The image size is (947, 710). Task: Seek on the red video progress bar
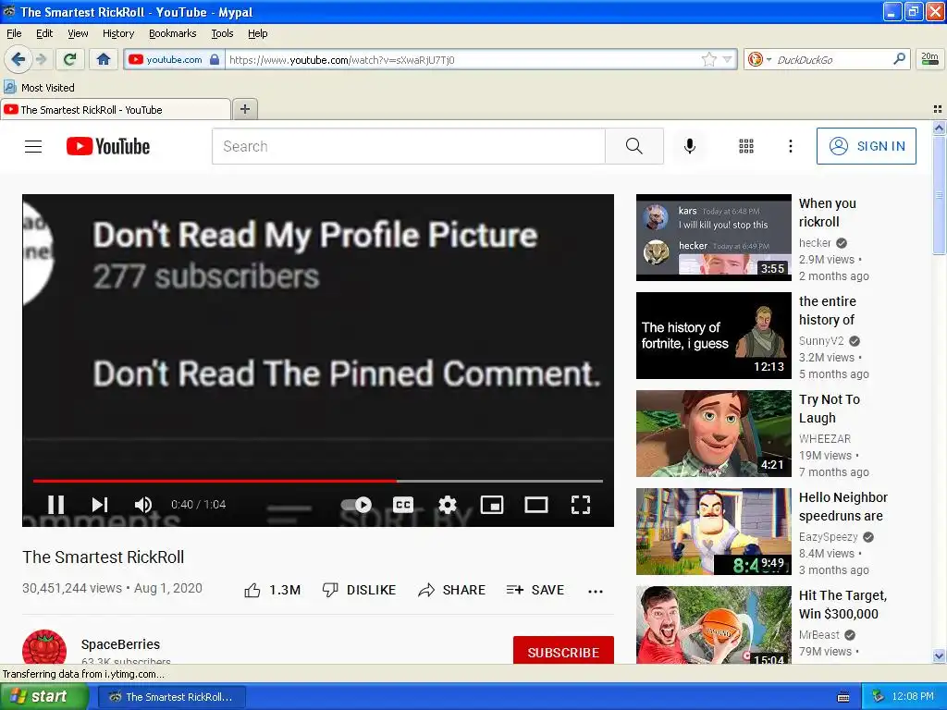tap(318, 481)
